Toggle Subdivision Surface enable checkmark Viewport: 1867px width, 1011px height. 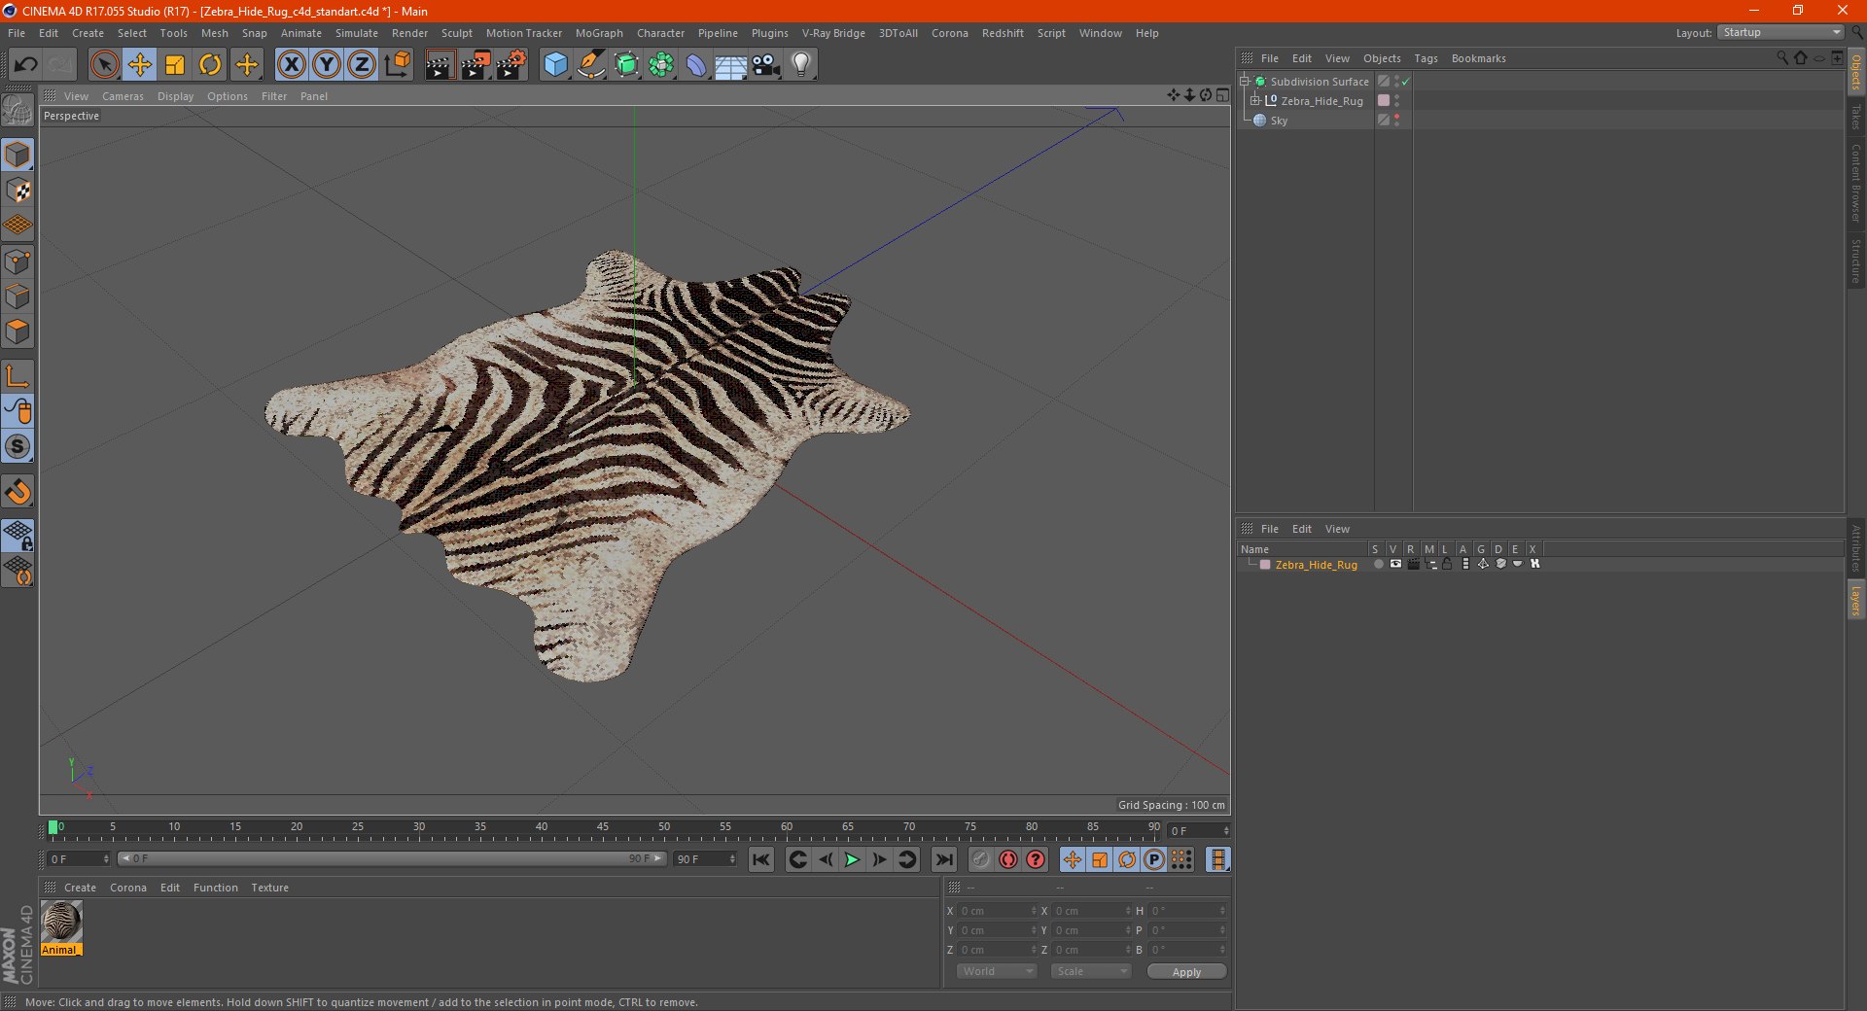coord(1405,82)
